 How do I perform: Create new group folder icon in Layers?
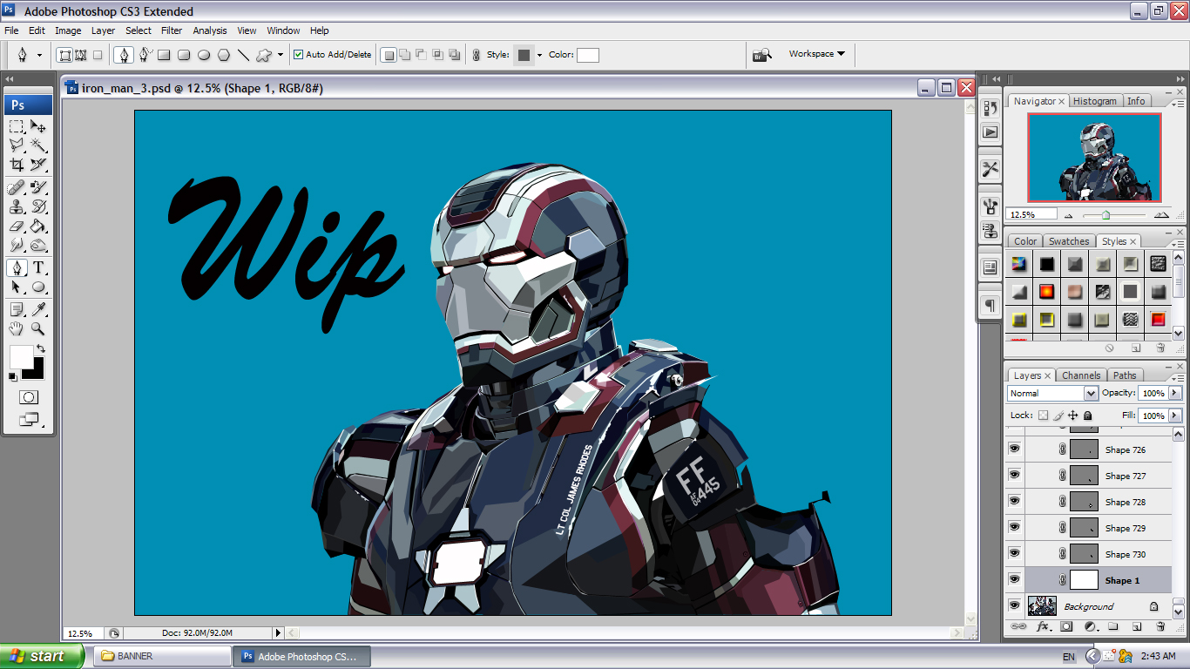pyautogui.click(x=1113, y=626)
